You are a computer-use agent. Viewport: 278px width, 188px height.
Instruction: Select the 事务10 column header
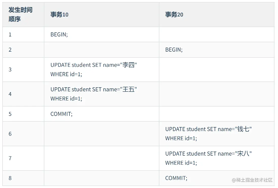click(59, 15)
